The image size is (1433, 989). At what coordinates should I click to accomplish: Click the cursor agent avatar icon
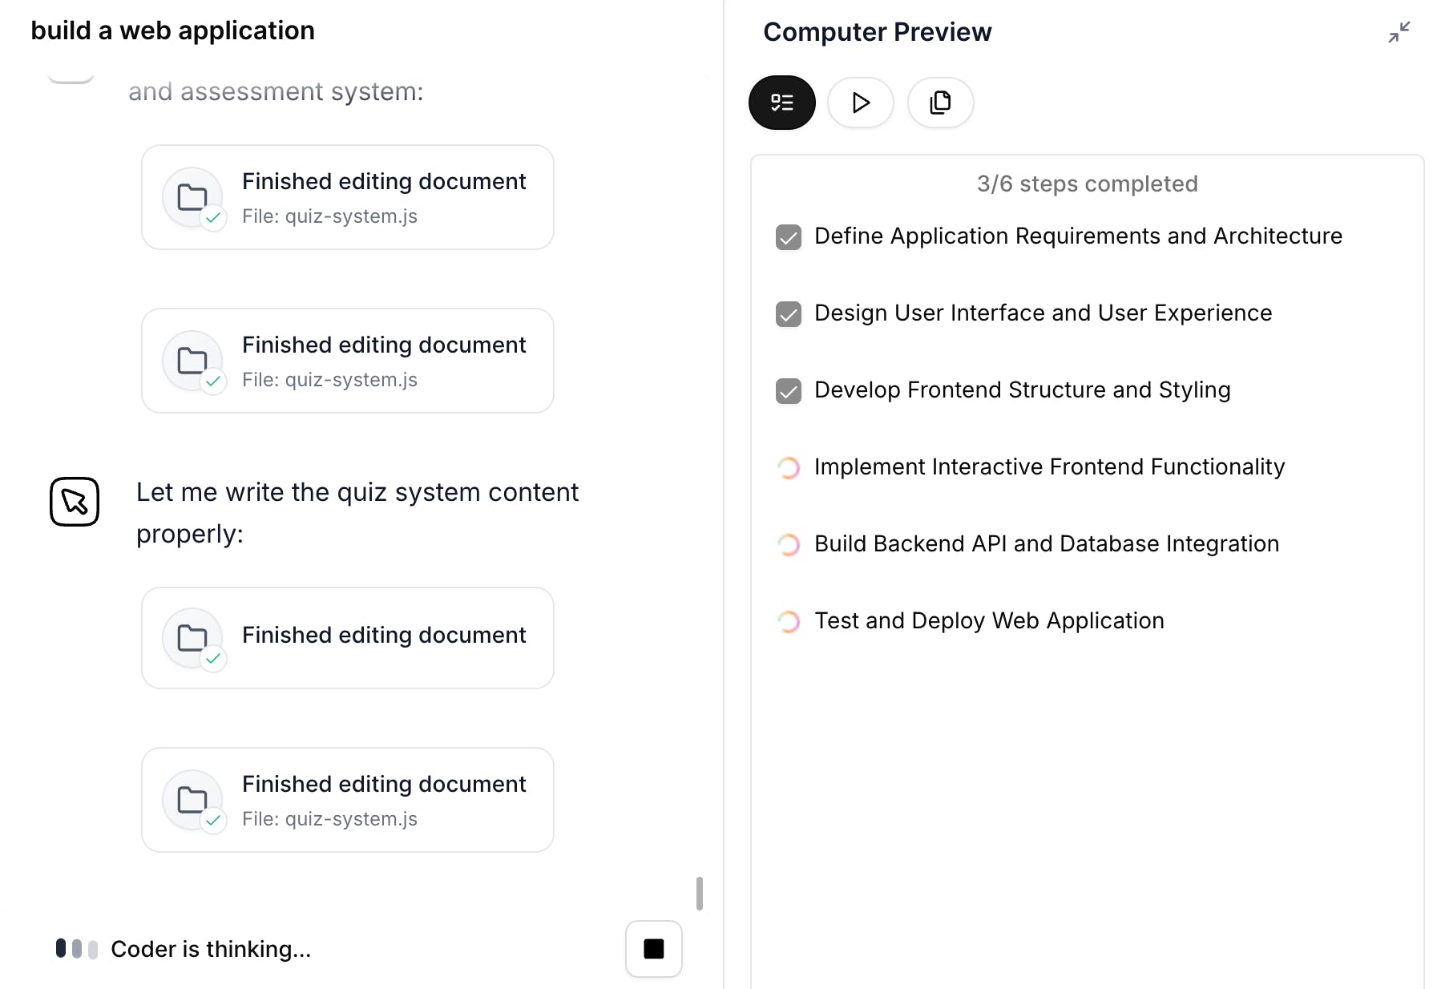pos(75,502)
